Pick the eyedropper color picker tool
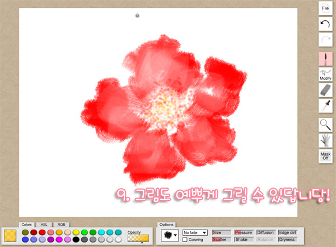Image resolution: width=336 pixels, height=247 pixels. [x=325, y=106]
